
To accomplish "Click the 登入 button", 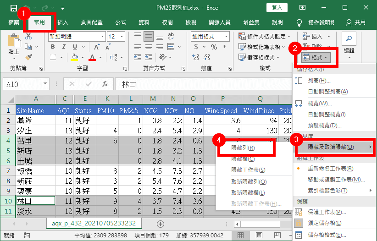I will (277, 8).
